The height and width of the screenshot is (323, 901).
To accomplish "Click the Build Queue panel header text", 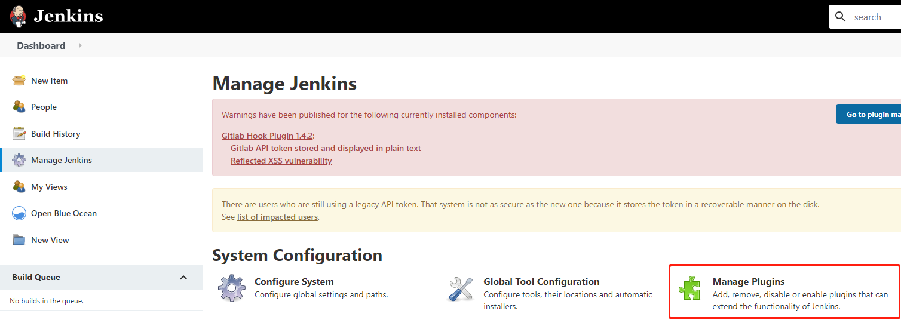I will [36, 277].
